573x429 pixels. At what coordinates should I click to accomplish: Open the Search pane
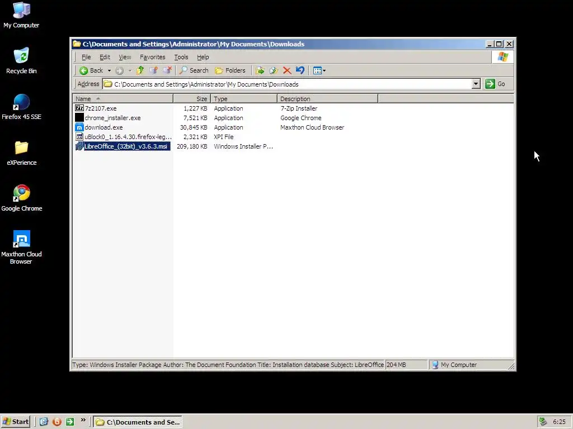point(194,70)
